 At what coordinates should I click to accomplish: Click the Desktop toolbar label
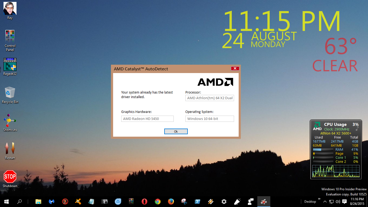coord(310,201)
